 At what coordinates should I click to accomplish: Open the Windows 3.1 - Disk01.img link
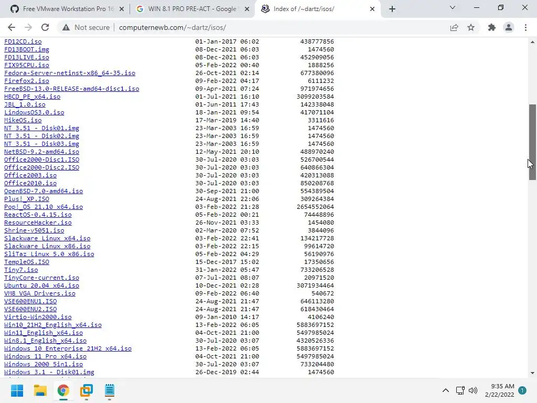tap(49, 373)
